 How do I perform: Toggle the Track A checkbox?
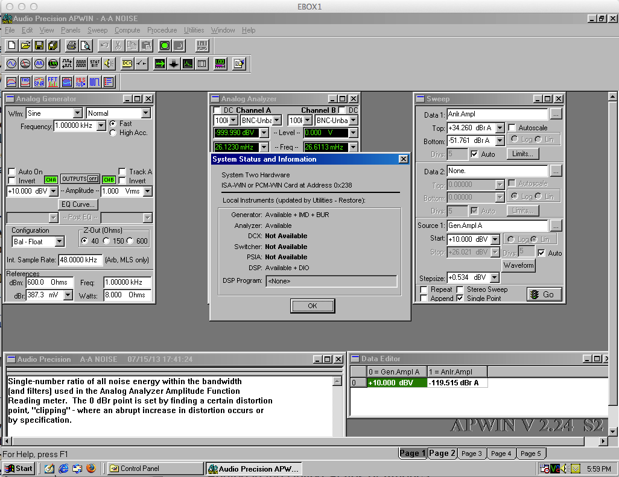122,172
